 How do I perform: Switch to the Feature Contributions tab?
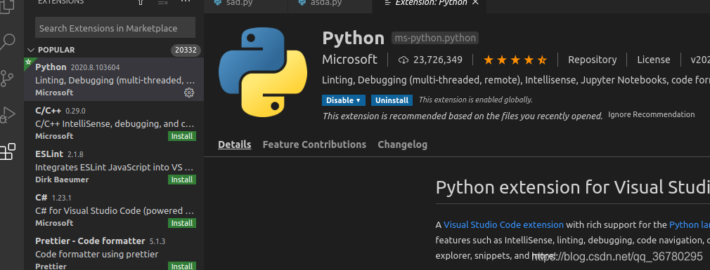point(314,144)
